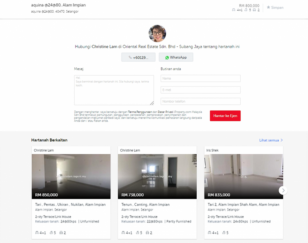This screenshot has width=308, height=243.
Task: Click bedroom icon on RM 738,000 card
Action: point(123,233)
